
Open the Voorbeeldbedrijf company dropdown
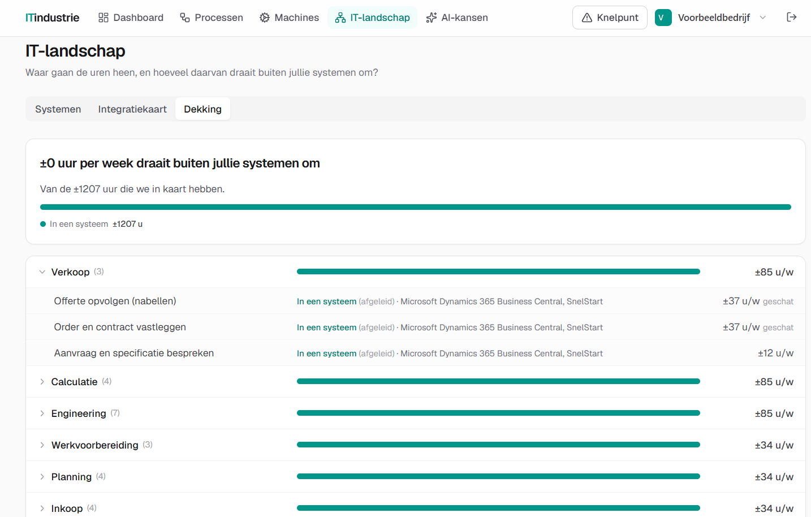point(711,18)
